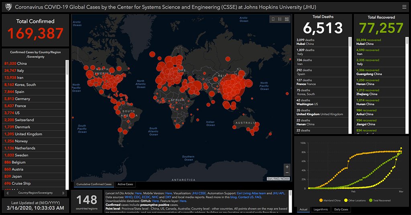411x215 pixels.
Task: Select 5,437 France row
Action: [x=34, y=106]
